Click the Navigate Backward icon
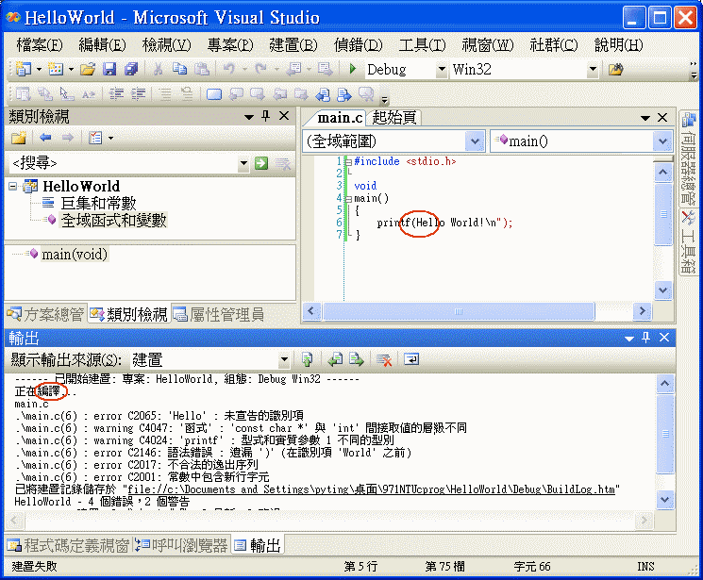This screenshot has height=580, width=703. pos(294,69)
